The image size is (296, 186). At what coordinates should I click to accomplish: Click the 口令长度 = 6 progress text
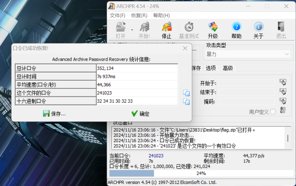[160, 166]
